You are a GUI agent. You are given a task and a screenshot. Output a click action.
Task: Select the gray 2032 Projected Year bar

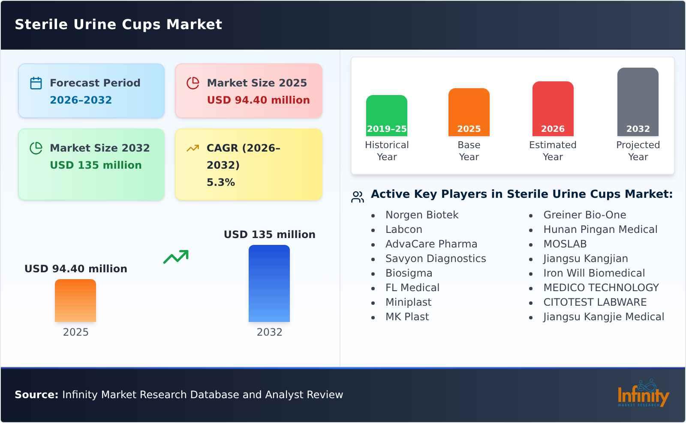tap(638, 102)
